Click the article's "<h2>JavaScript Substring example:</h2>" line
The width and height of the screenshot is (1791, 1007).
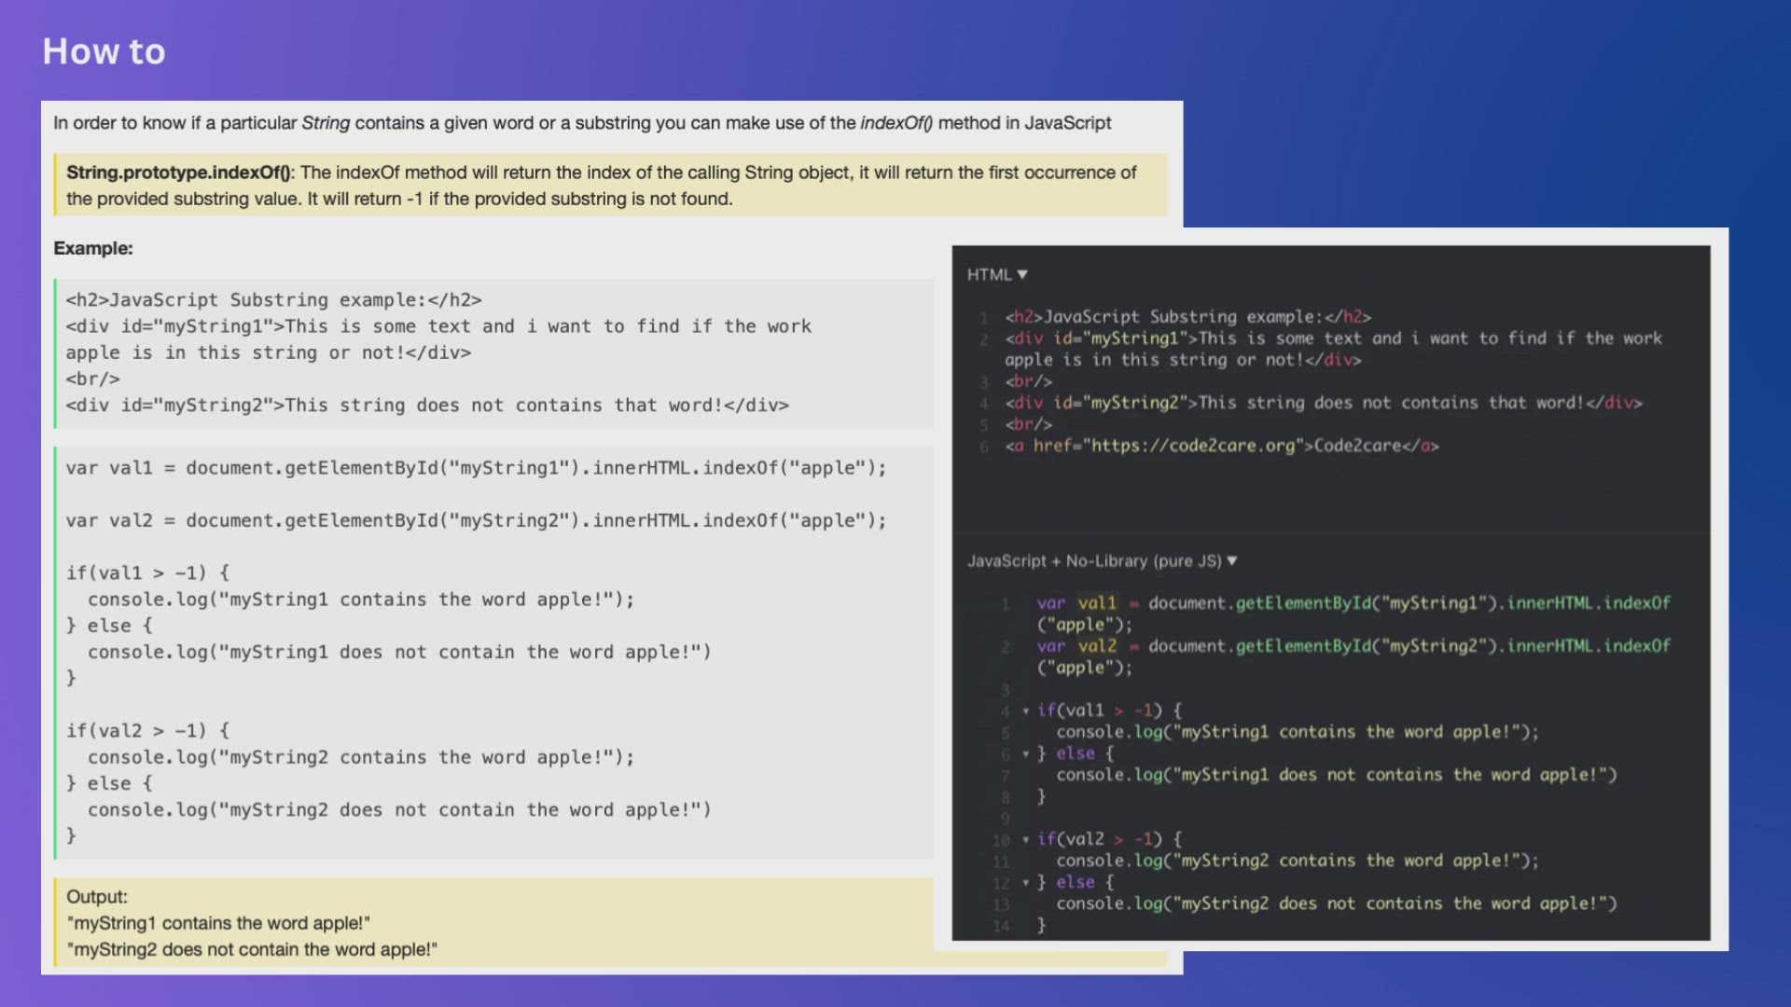273,300
